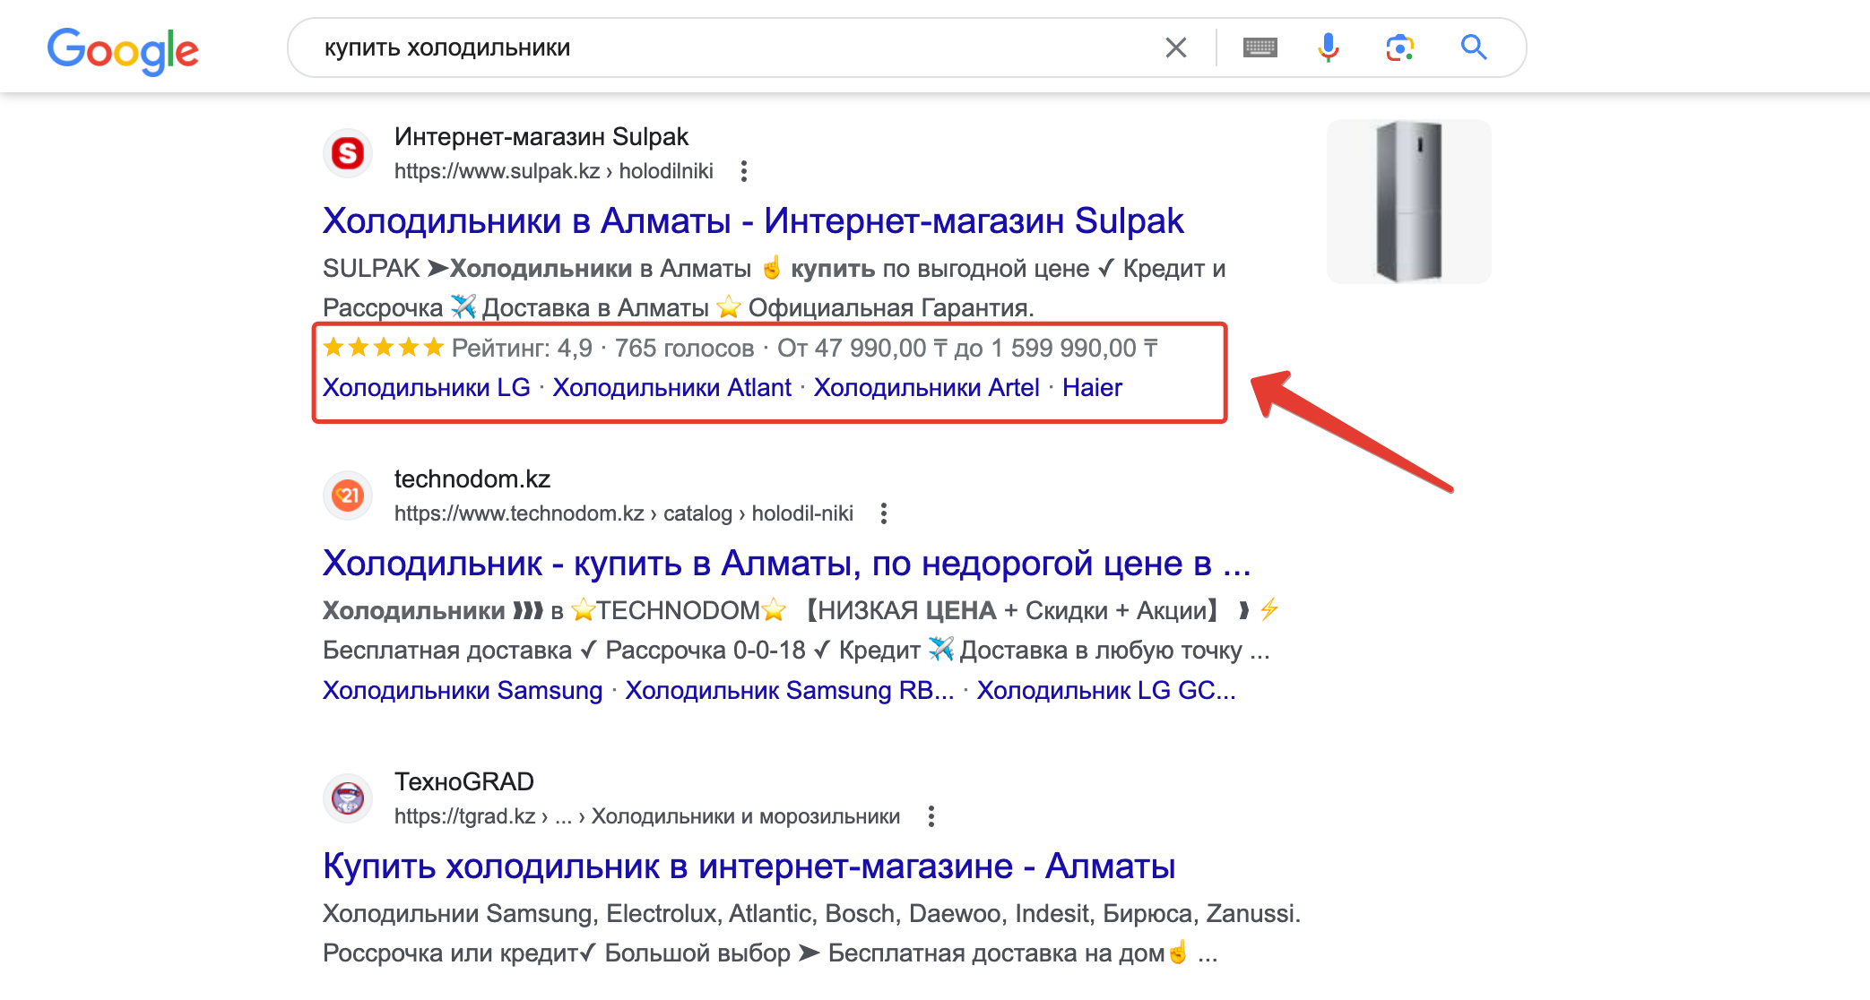Open the Холодильники Atlant sitelink
Viewport: 1870px width, 1000px height.
point(671,387)
